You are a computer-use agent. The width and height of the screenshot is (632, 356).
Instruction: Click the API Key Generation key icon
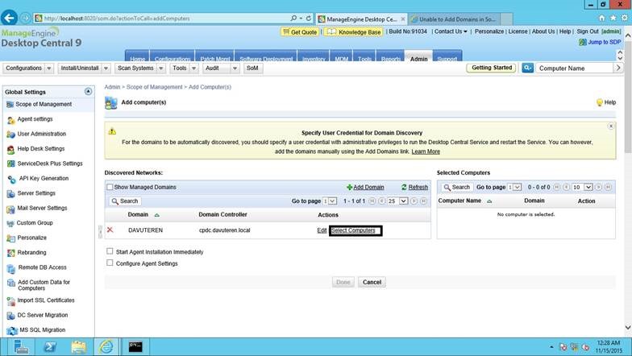11,179
